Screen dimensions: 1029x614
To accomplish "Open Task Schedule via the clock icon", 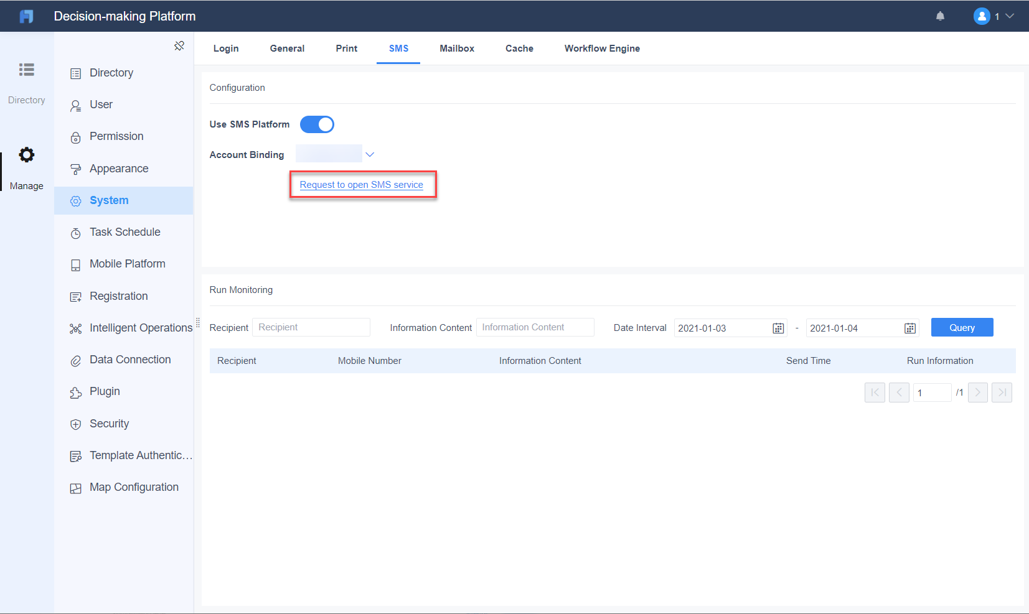I will pos(76,232).
